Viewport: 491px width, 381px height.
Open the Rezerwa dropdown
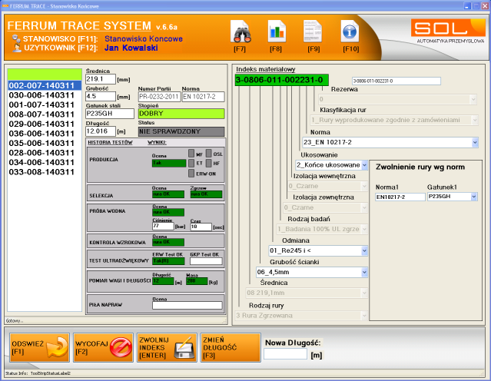pyautogui.click(x=398, y=100)
